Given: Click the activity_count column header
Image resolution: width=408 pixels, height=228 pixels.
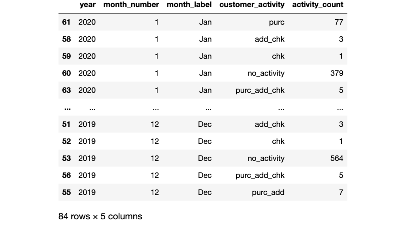Looking at the screenshot, I should [318, 5].
